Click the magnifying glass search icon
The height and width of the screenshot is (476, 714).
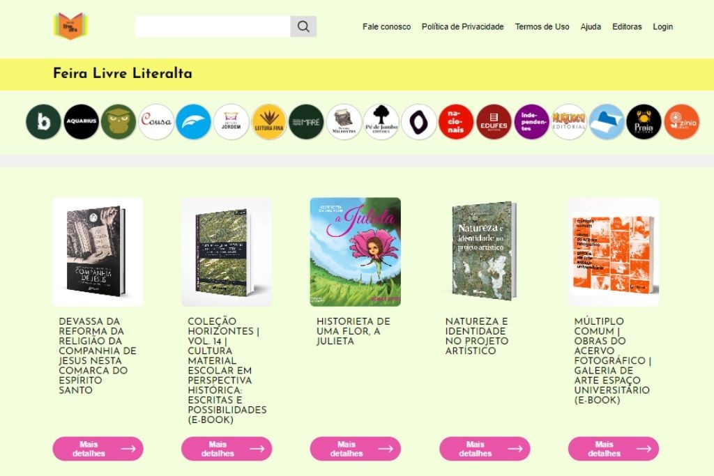tap(303, 26)
